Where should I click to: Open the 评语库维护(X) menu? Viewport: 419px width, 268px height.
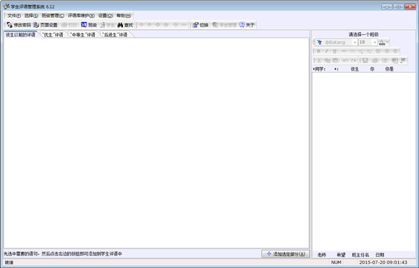81,15
